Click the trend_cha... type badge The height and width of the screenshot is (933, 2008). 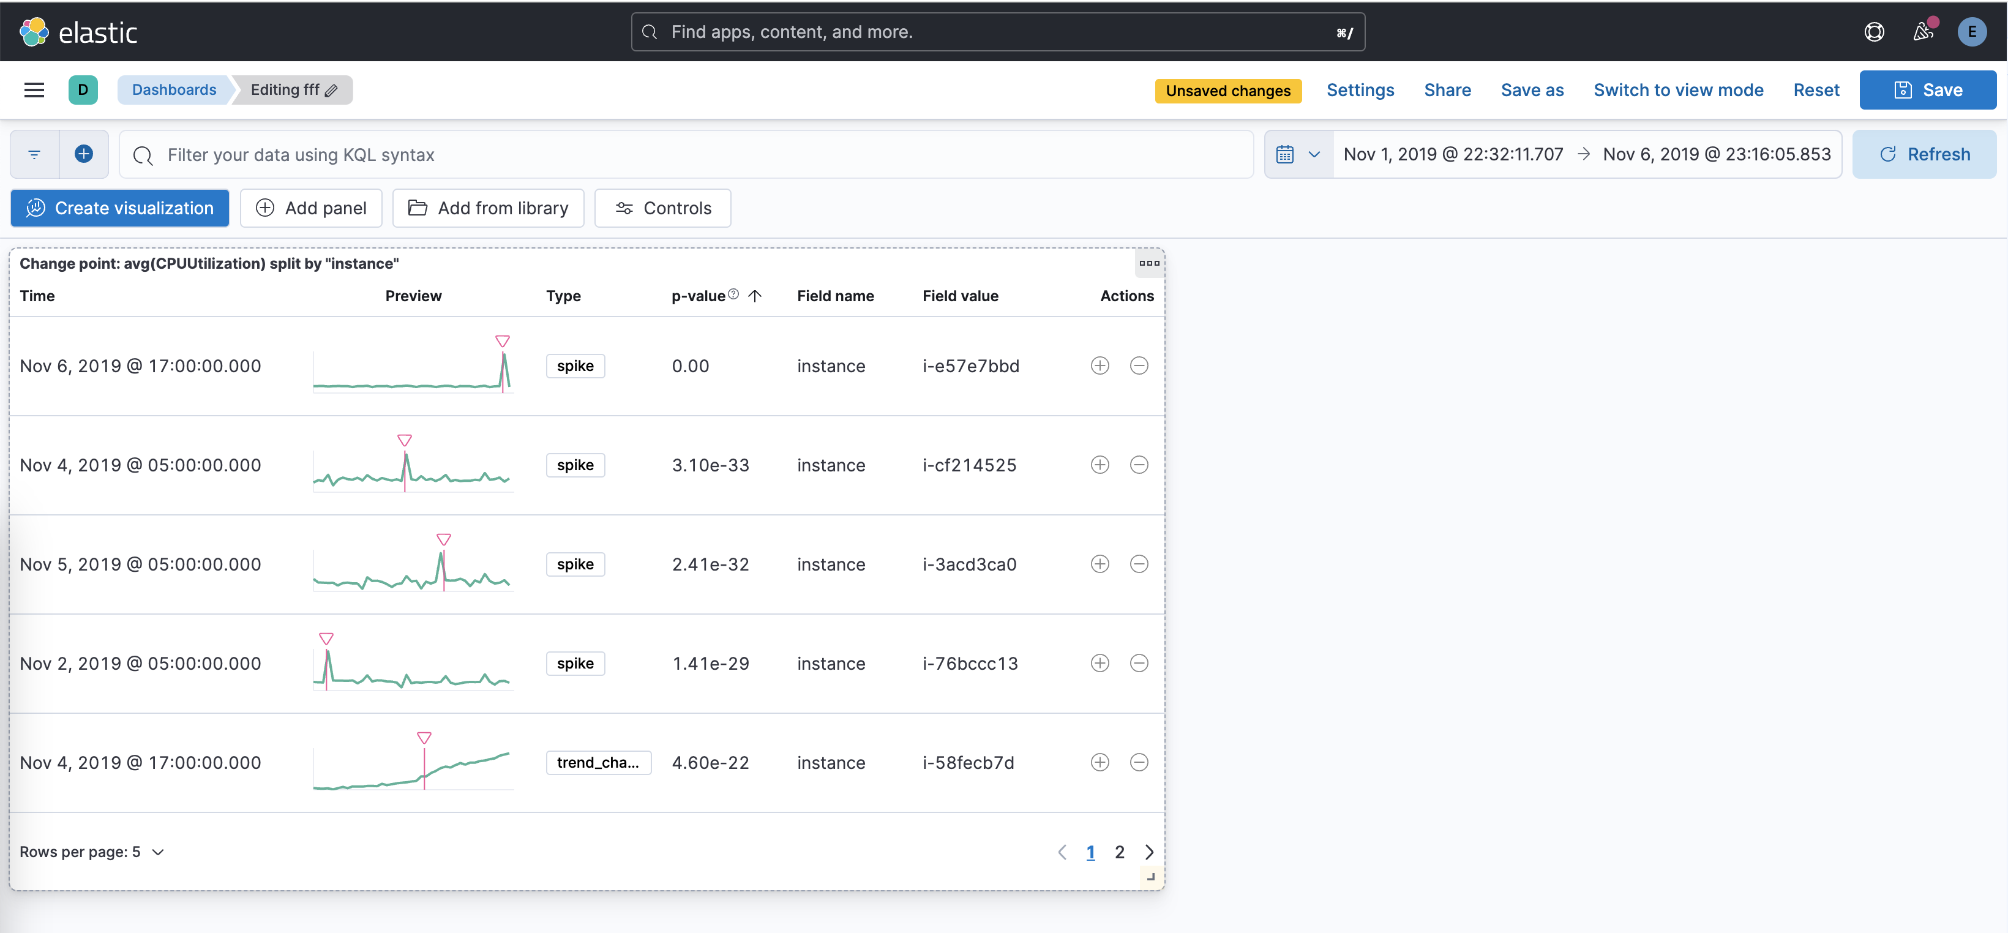(x=598, y=762)
